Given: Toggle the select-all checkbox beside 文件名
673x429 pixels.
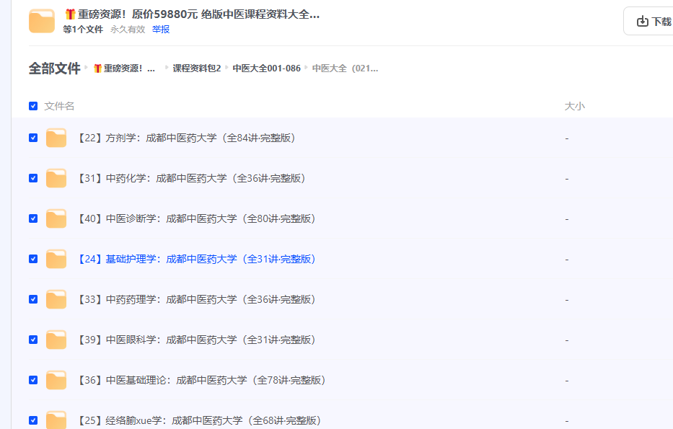Looking at the screenshot, I should [x=33, y=106].
